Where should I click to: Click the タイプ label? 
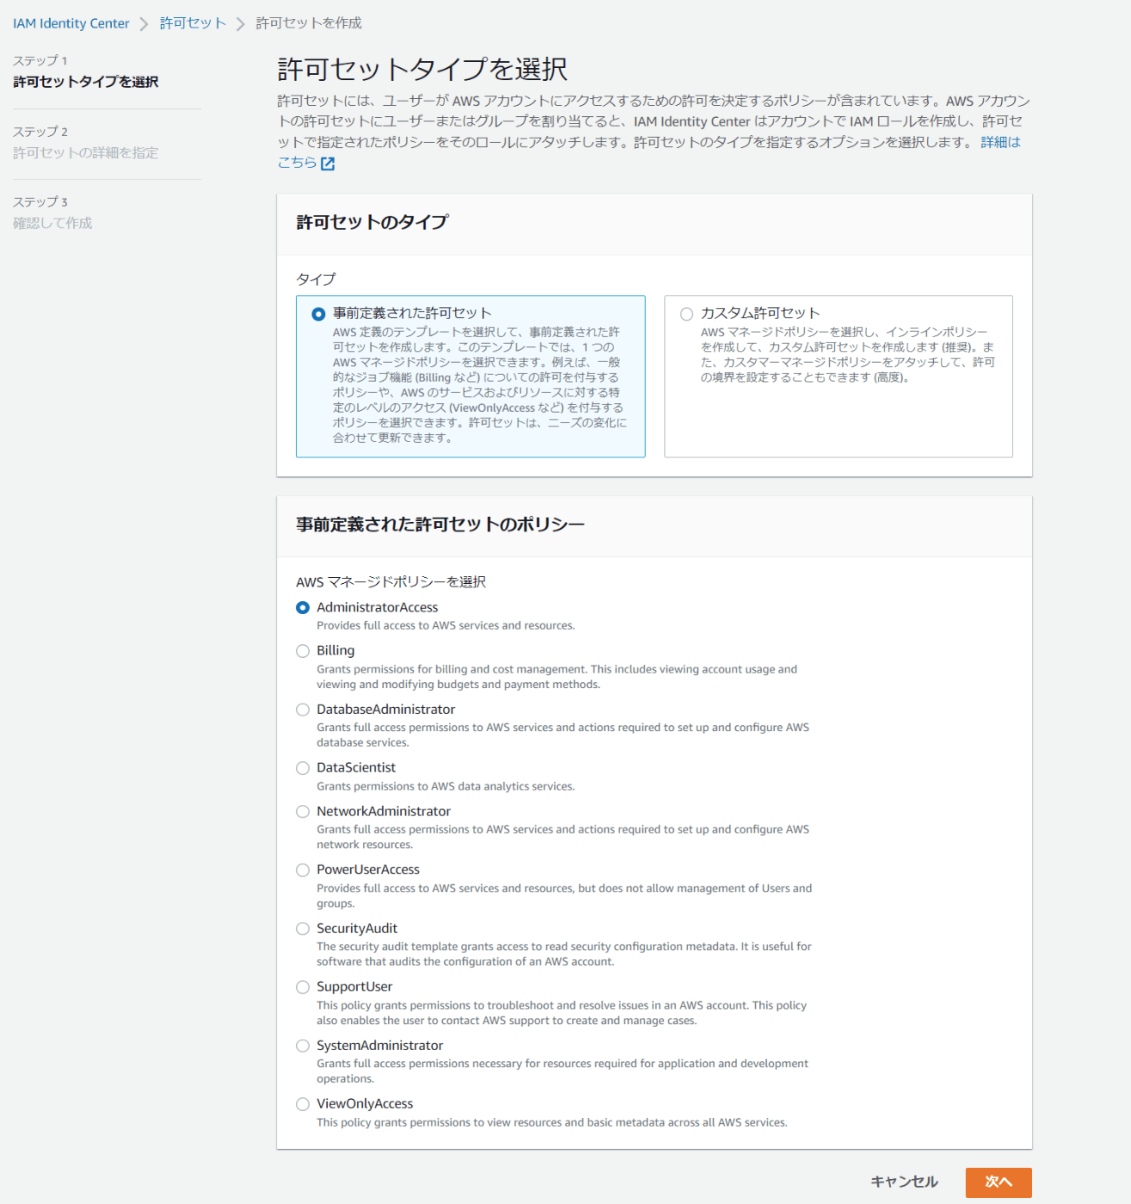click(316, 279)
